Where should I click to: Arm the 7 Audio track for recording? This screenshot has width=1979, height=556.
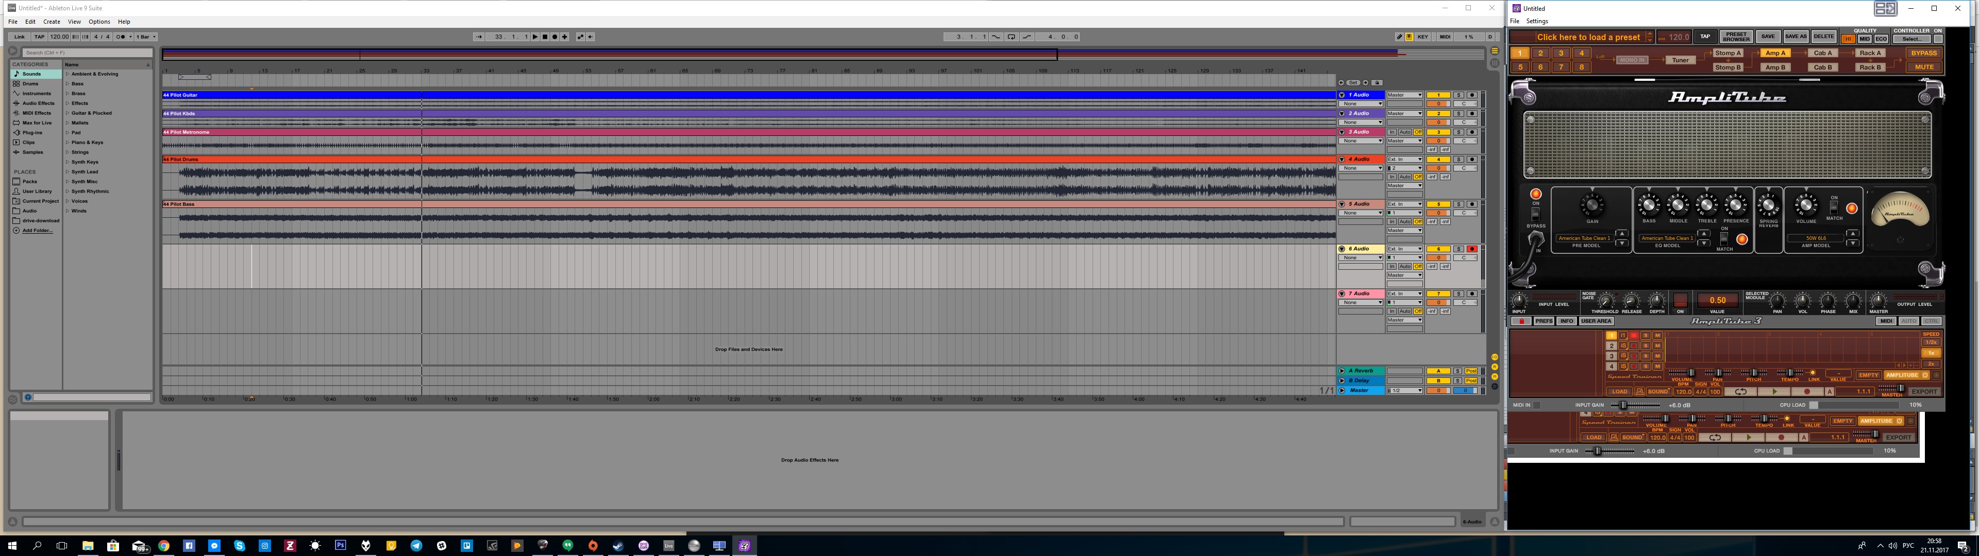1473,294
